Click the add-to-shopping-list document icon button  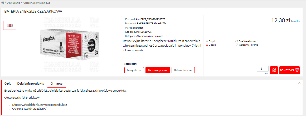click(274, 70)
